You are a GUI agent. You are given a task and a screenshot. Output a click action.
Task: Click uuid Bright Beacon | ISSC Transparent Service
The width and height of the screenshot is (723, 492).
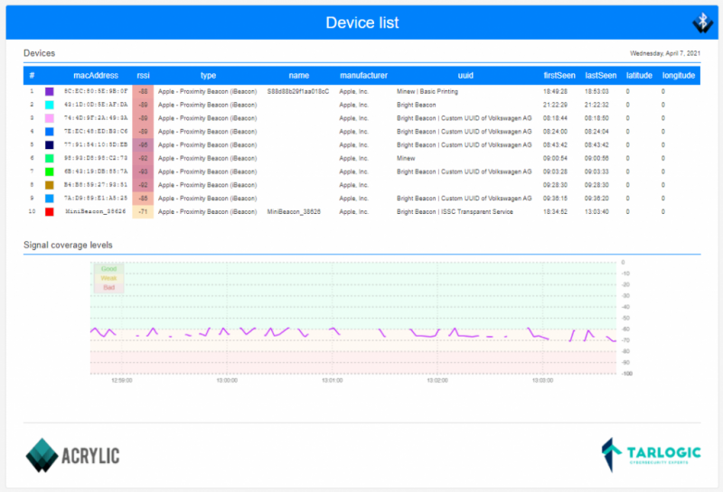pyautogui.click(x=455, y=212)
